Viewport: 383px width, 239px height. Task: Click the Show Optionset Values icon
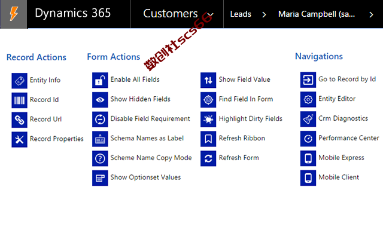pyautogui.click(x=100, y=178)
